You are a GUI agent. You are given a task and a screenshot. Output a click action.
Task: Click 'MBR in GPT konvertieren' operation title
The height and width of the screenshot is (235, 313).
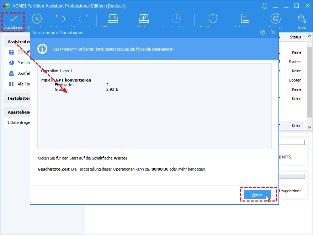click(x=66, y=80)
